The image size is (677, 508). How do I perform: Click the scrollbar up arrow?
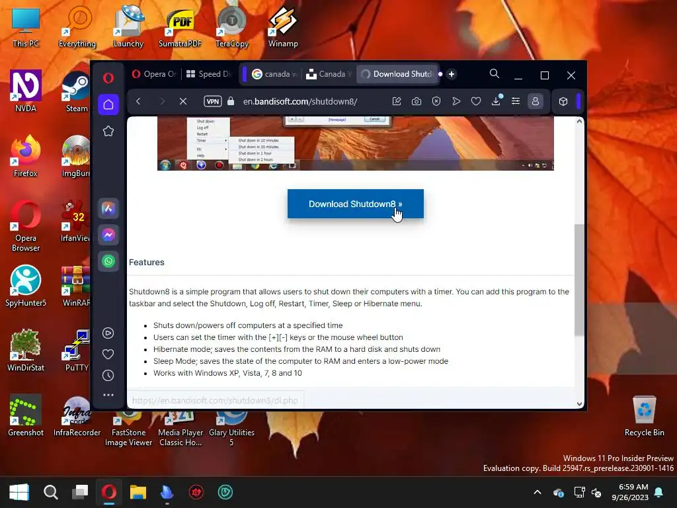point(579,122)
